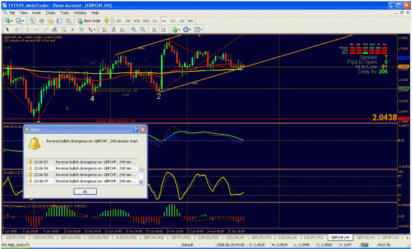412x249 pixels.
Task: Show the Data Window panel
Action: (x=42, y=21)
